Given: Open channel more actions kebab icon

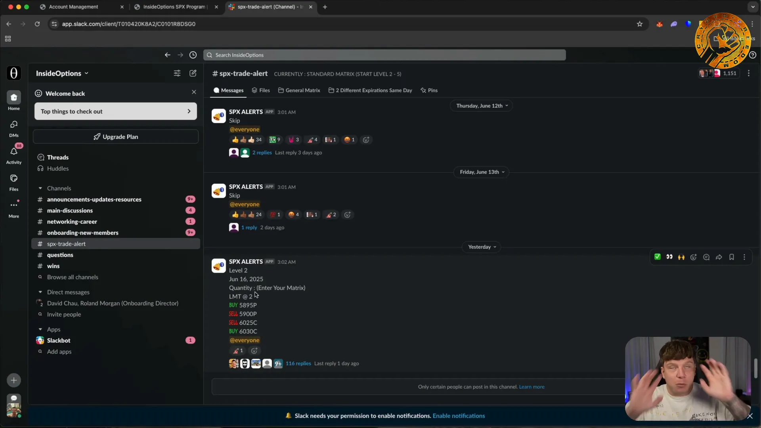Looking at the screenshot, I should [749, 73].
